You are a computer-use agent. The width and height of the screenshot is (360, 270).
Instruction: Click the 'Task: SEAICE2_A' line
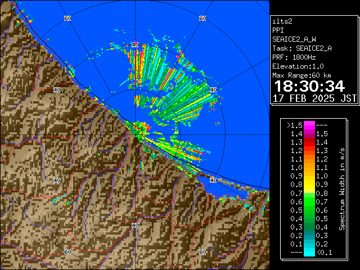coord(302,48)
